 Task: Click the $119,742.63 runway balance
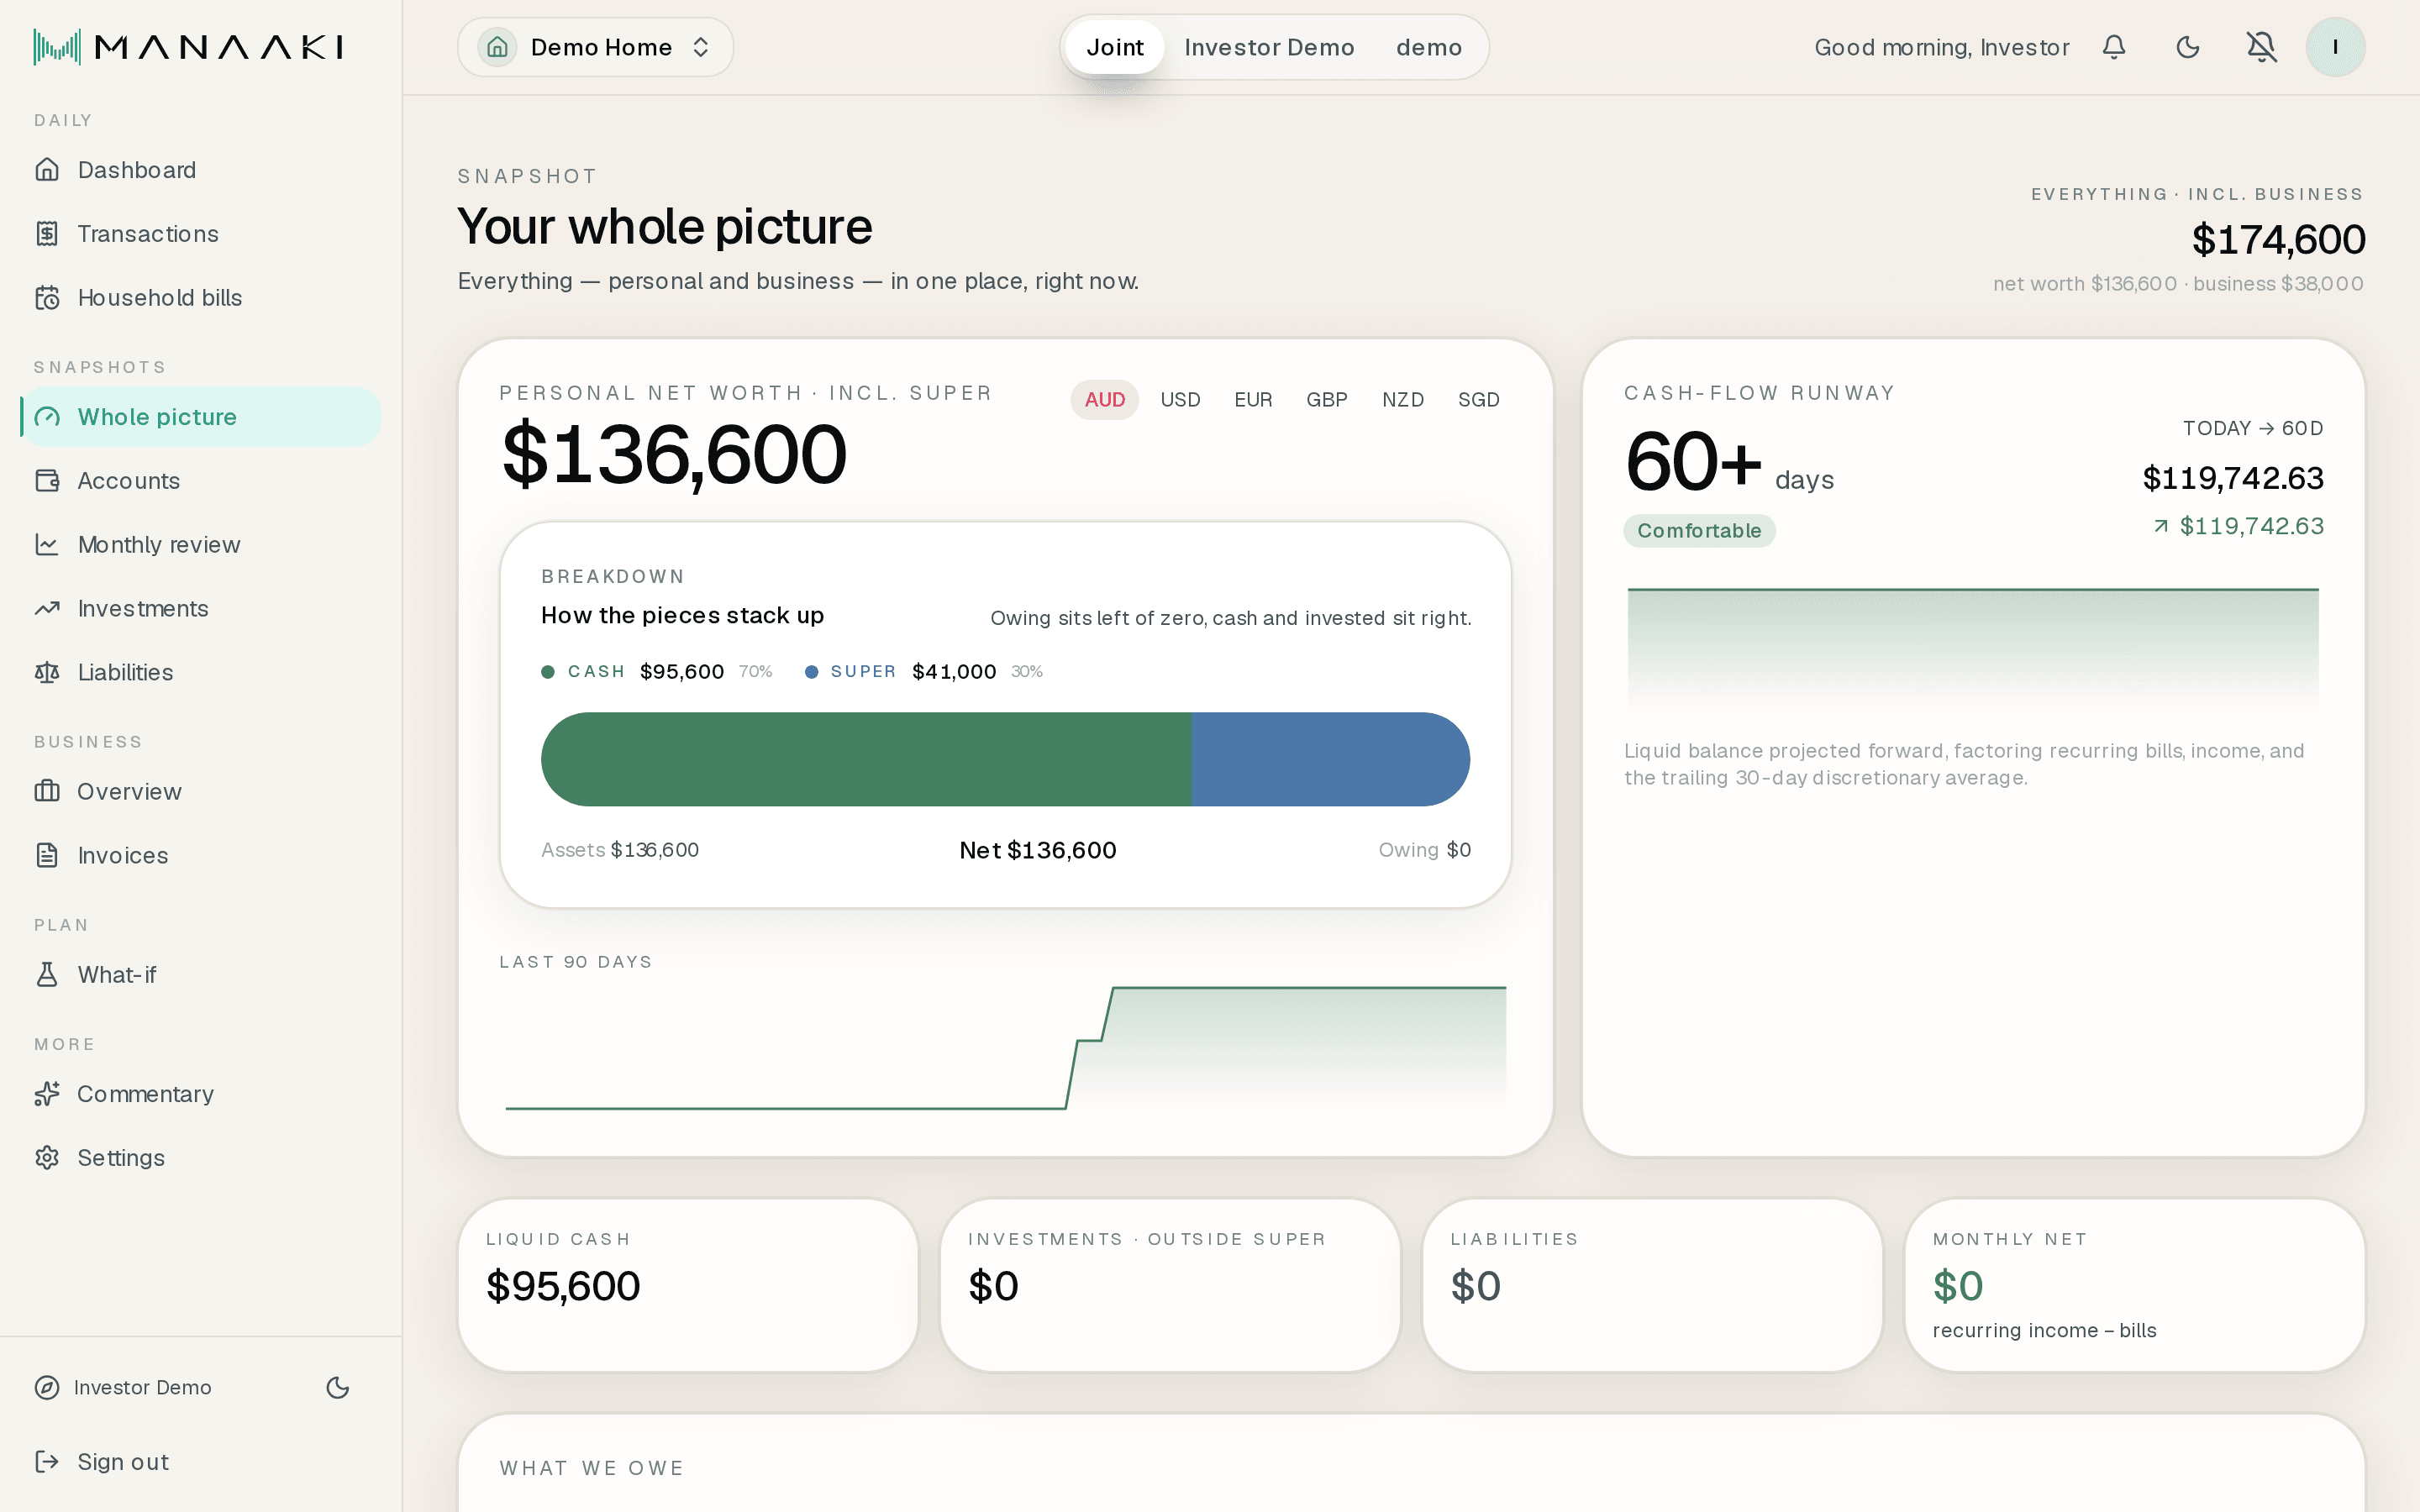[x=2233, y=478]
